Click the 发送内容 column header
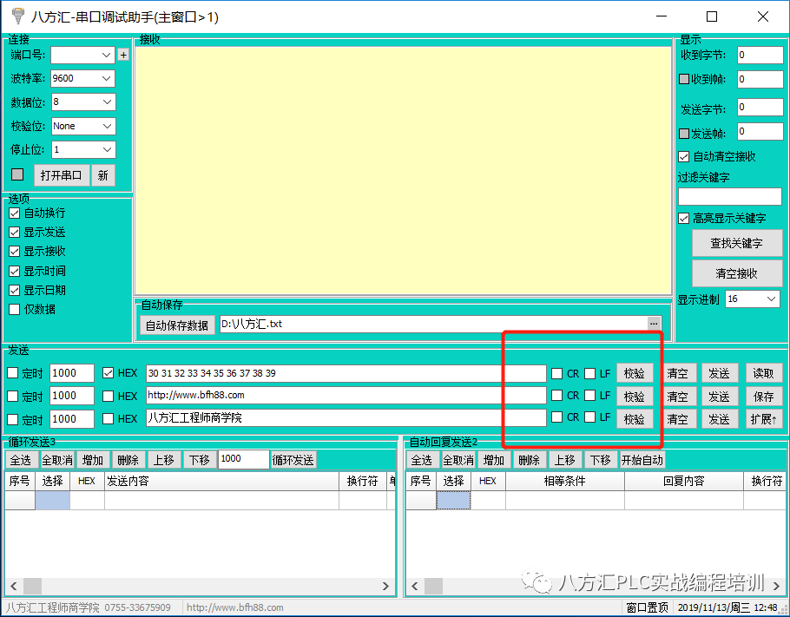The height and width of the screenshot is (617, 790). (221, 481)
